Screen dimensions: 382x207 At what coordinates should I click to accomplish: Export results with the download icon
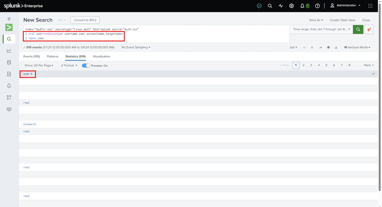tap(336, 47)
